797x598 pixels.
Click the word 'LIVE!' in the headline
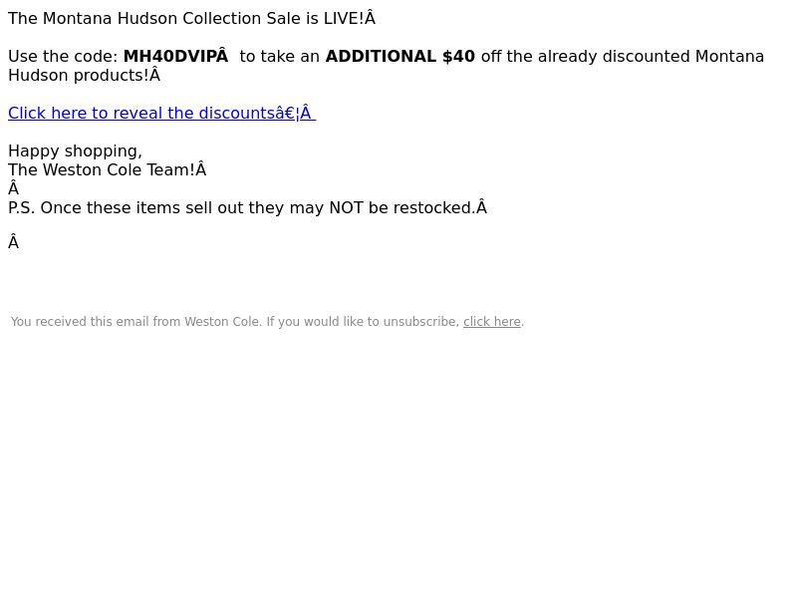[344, 18]
